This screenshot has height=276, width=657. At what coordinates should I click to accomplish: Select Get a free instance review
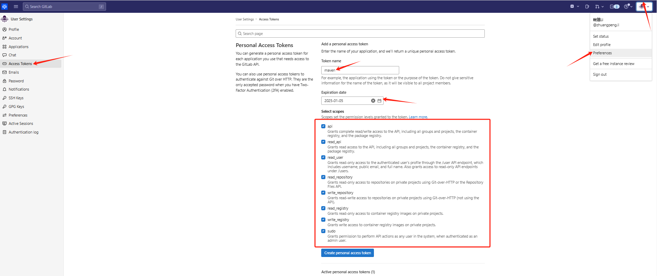coord(621,64)
